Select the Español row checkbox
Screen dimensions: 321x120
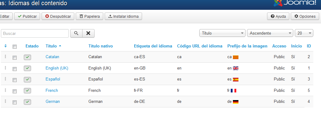click(x=14, y=80)
